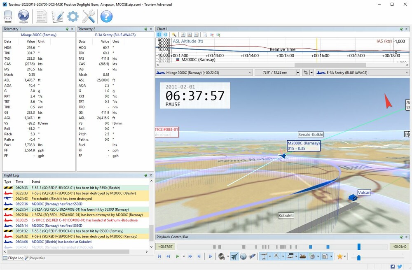Image resolution: width=412 pixels, height=270 pixels.
Task: Toggle the aircraft view button in playback bar
Action: [234, 256]
